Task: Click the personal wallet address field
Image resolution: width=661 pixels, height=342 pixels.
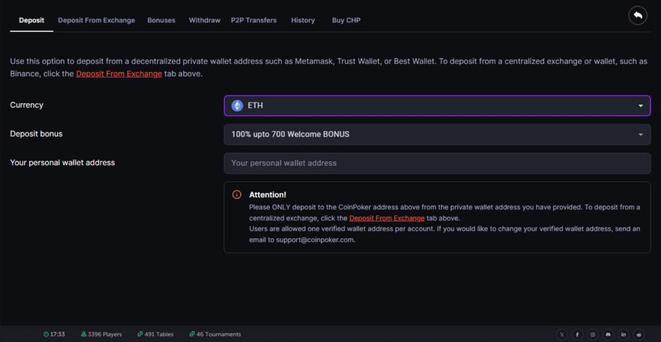Action: click(x=437, y=163)
